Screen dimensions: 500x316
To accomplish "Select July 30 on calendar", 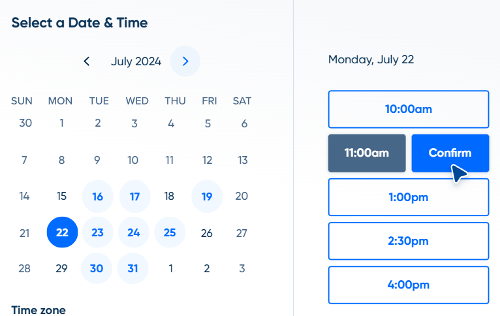I will point(98,269).
